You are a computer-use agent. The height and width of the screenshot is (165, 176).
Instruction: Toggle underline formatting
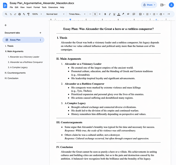pyautogui.click(x=114, y=14)
